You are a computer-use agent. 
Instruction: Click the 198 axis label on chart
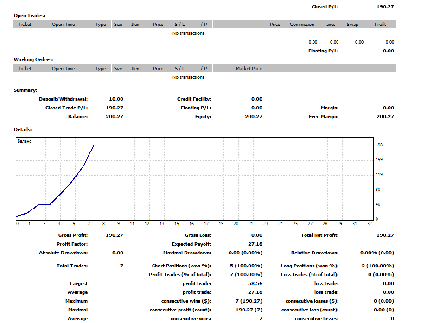[379, 145]
